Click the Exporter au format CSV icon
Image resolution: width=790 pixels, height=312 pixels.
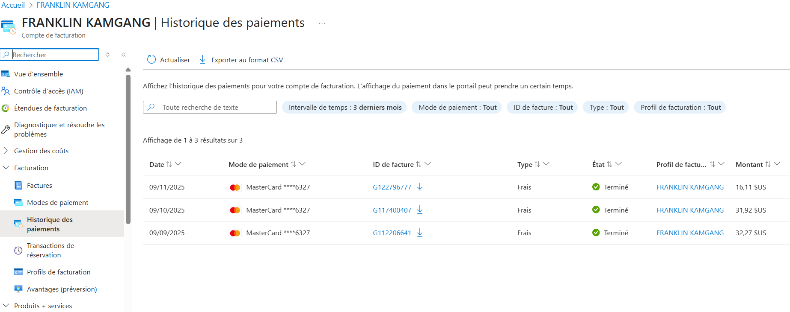pyautogui.click(x=203, y=59)
